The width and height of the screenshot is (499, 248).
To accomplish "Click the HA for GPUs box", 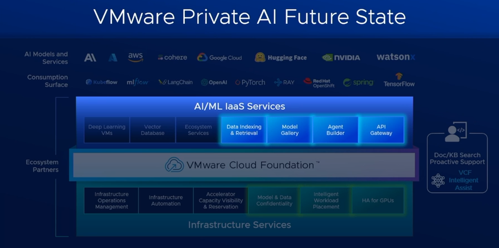I will point(378,200).
